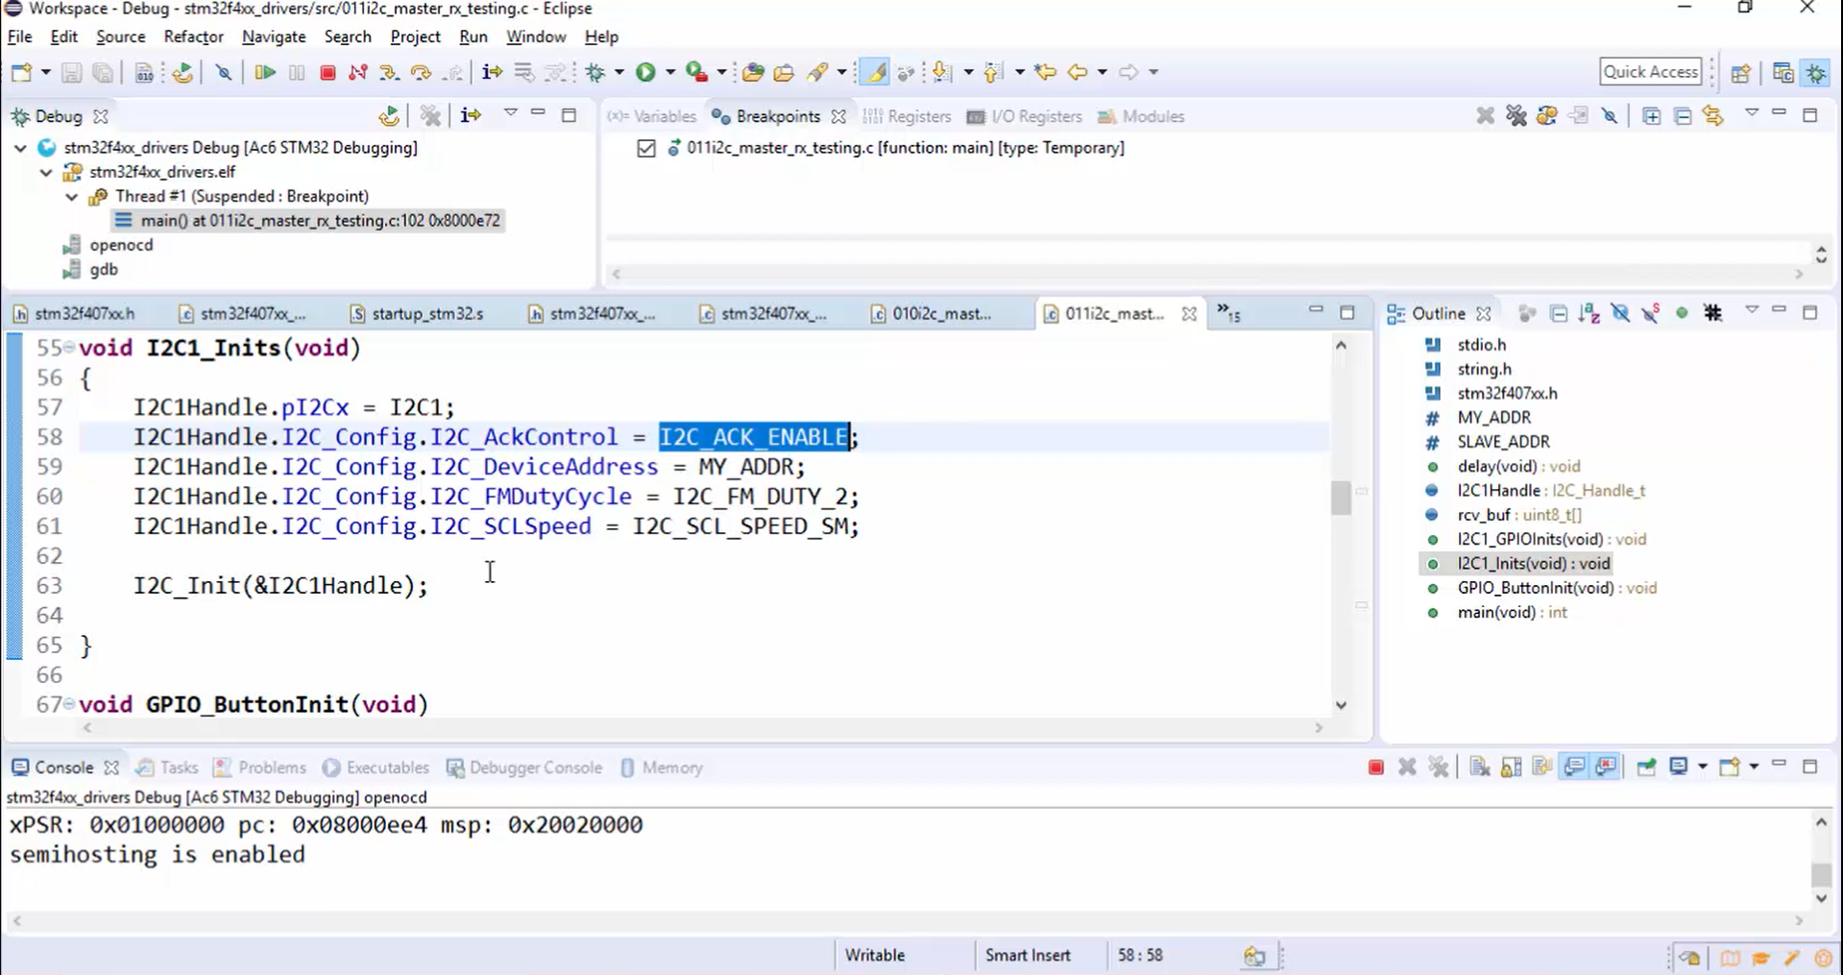Click the editor vertical scrollbar thumb
This screenshot has height=975, width=1843.
click(1341, 498)
